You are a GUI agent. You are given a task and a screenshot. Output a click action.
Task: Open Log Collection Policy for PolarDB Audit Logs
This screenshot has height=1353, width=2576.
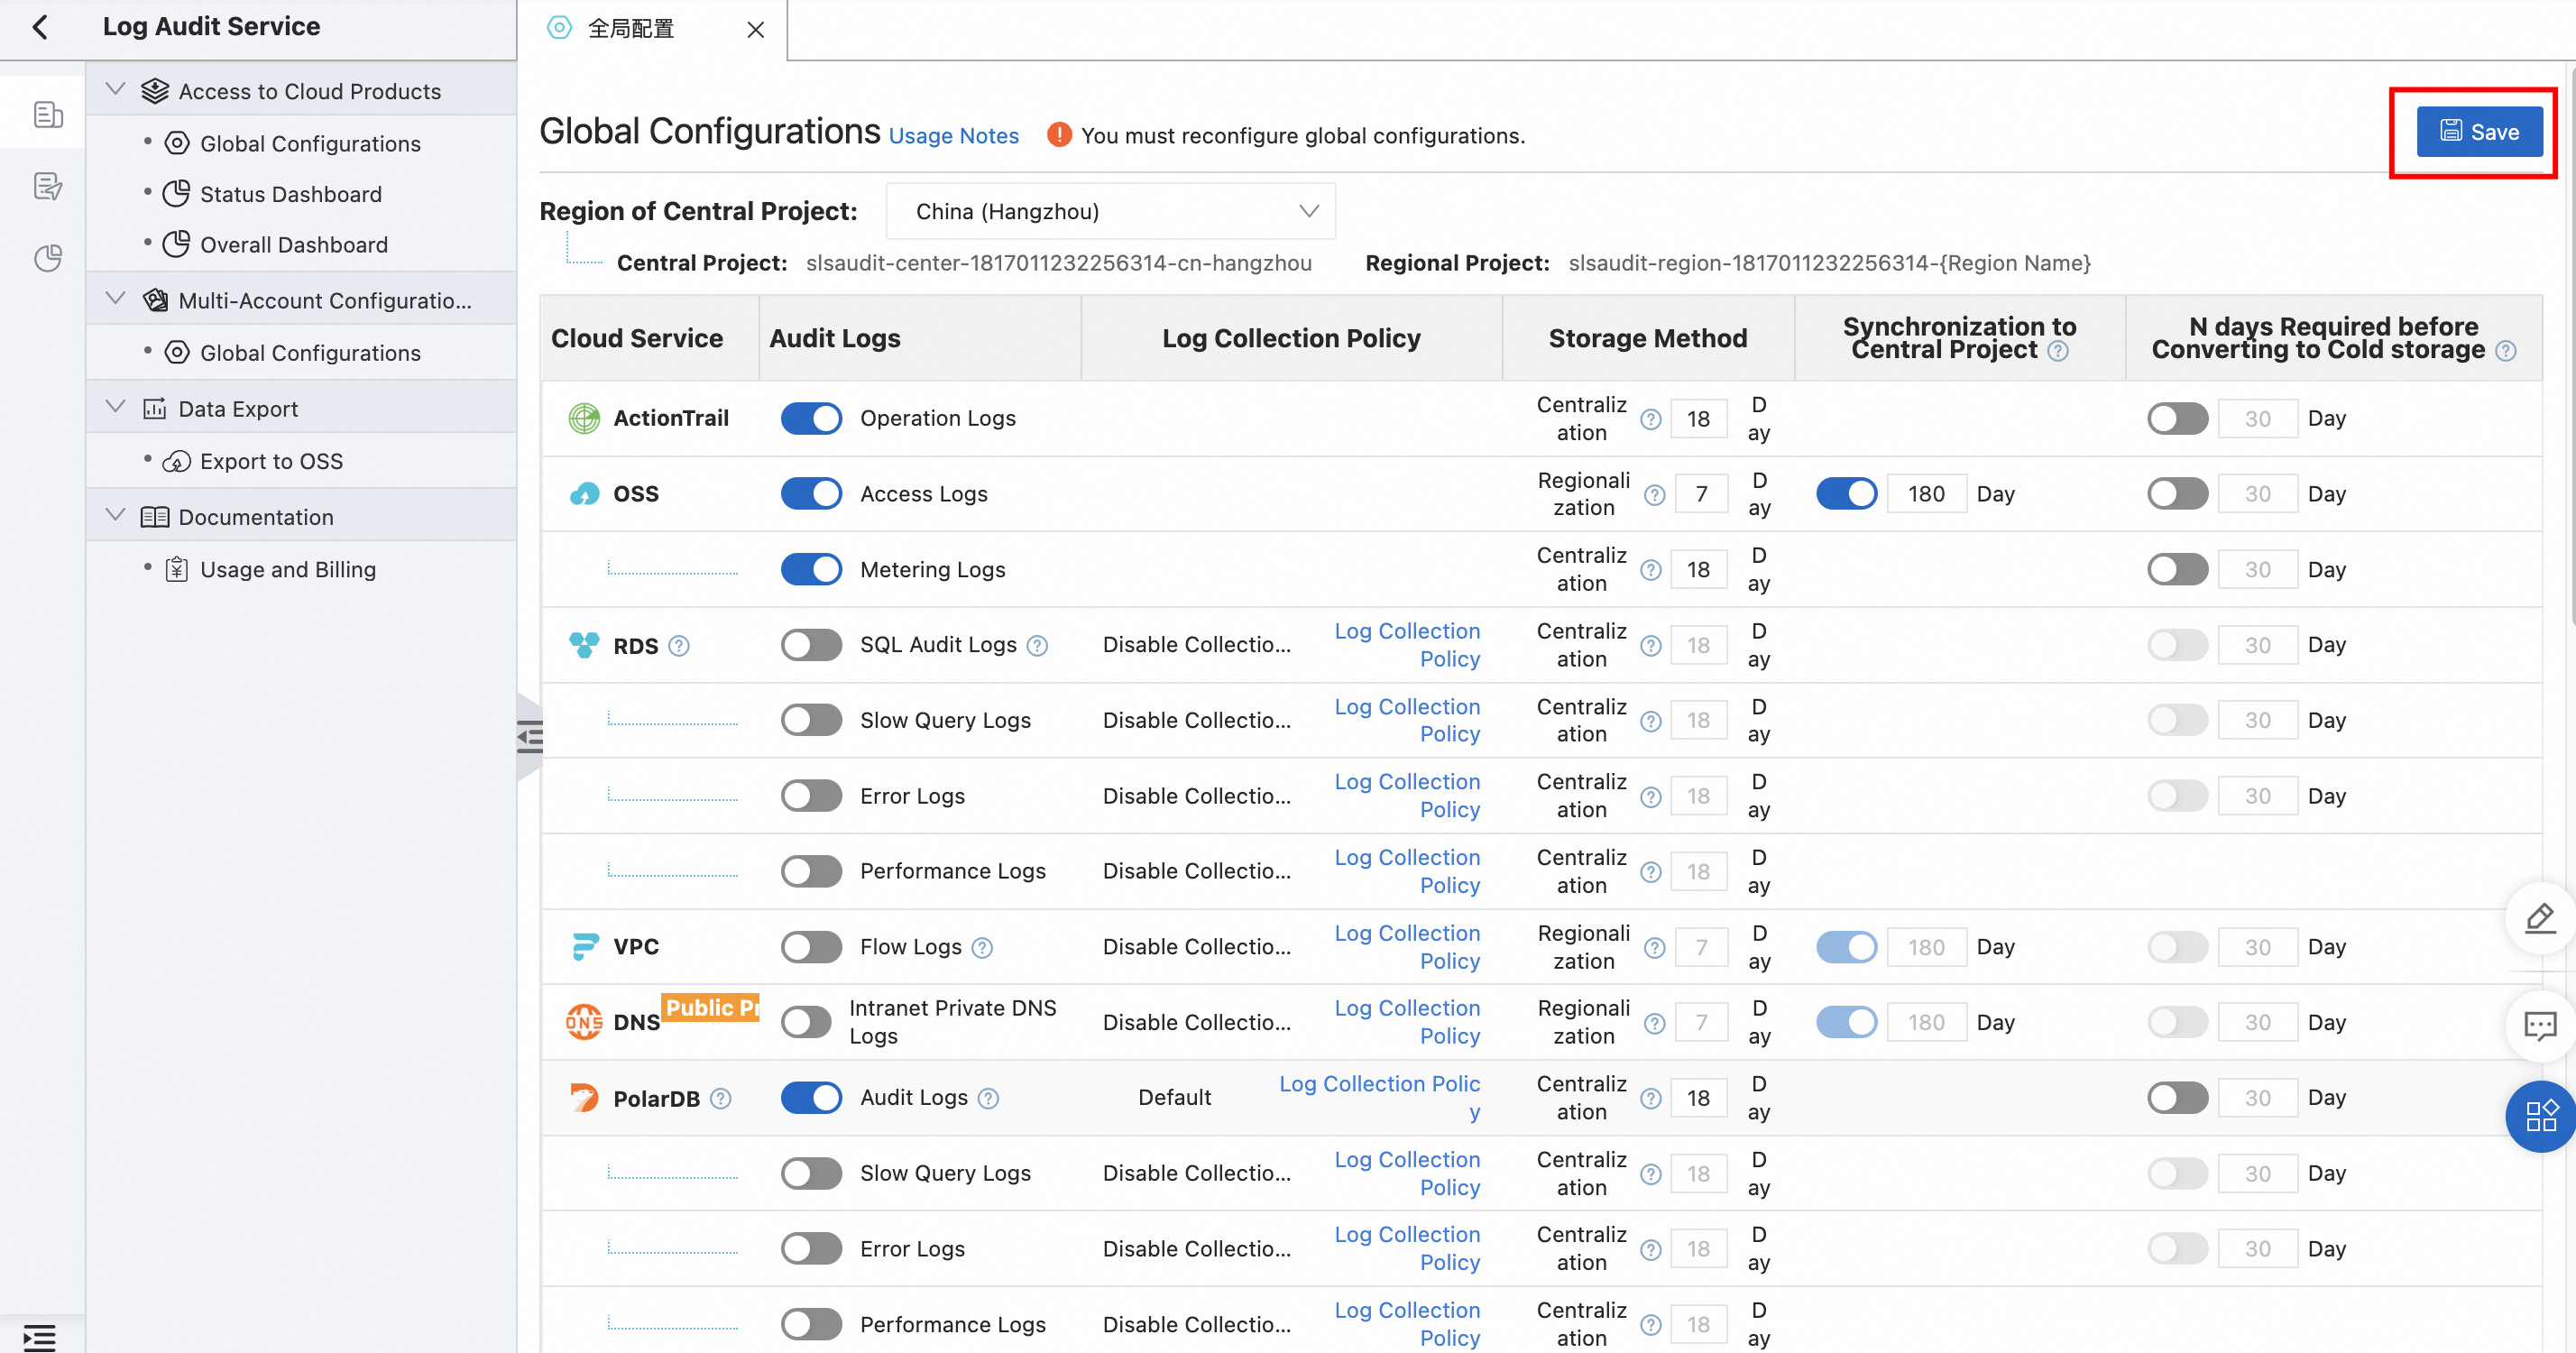point(1380,1098)
